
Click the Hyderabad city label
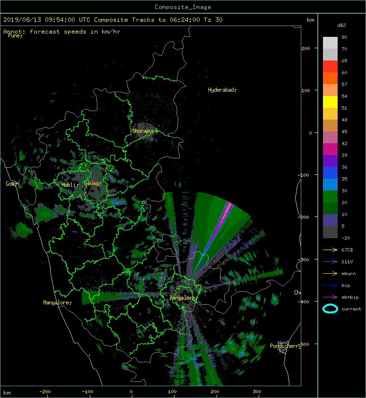(223, 90)
